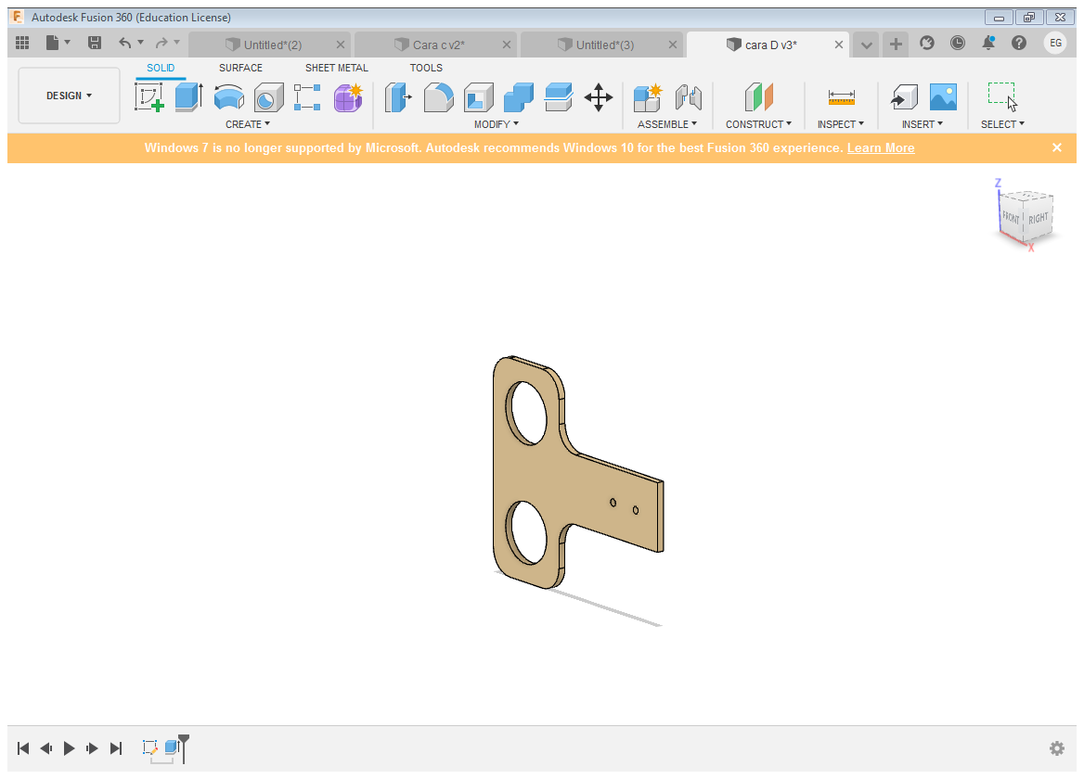Viewport: 1084px width, 779px height.
Task: Select the Insert Decal image tool
Action: click(943, 96)
